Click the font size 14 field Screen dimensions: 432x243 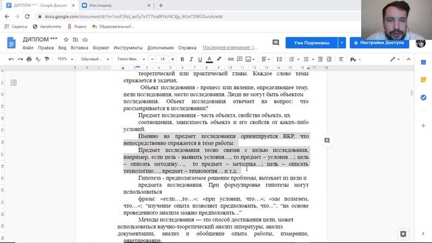coord(163,59)
